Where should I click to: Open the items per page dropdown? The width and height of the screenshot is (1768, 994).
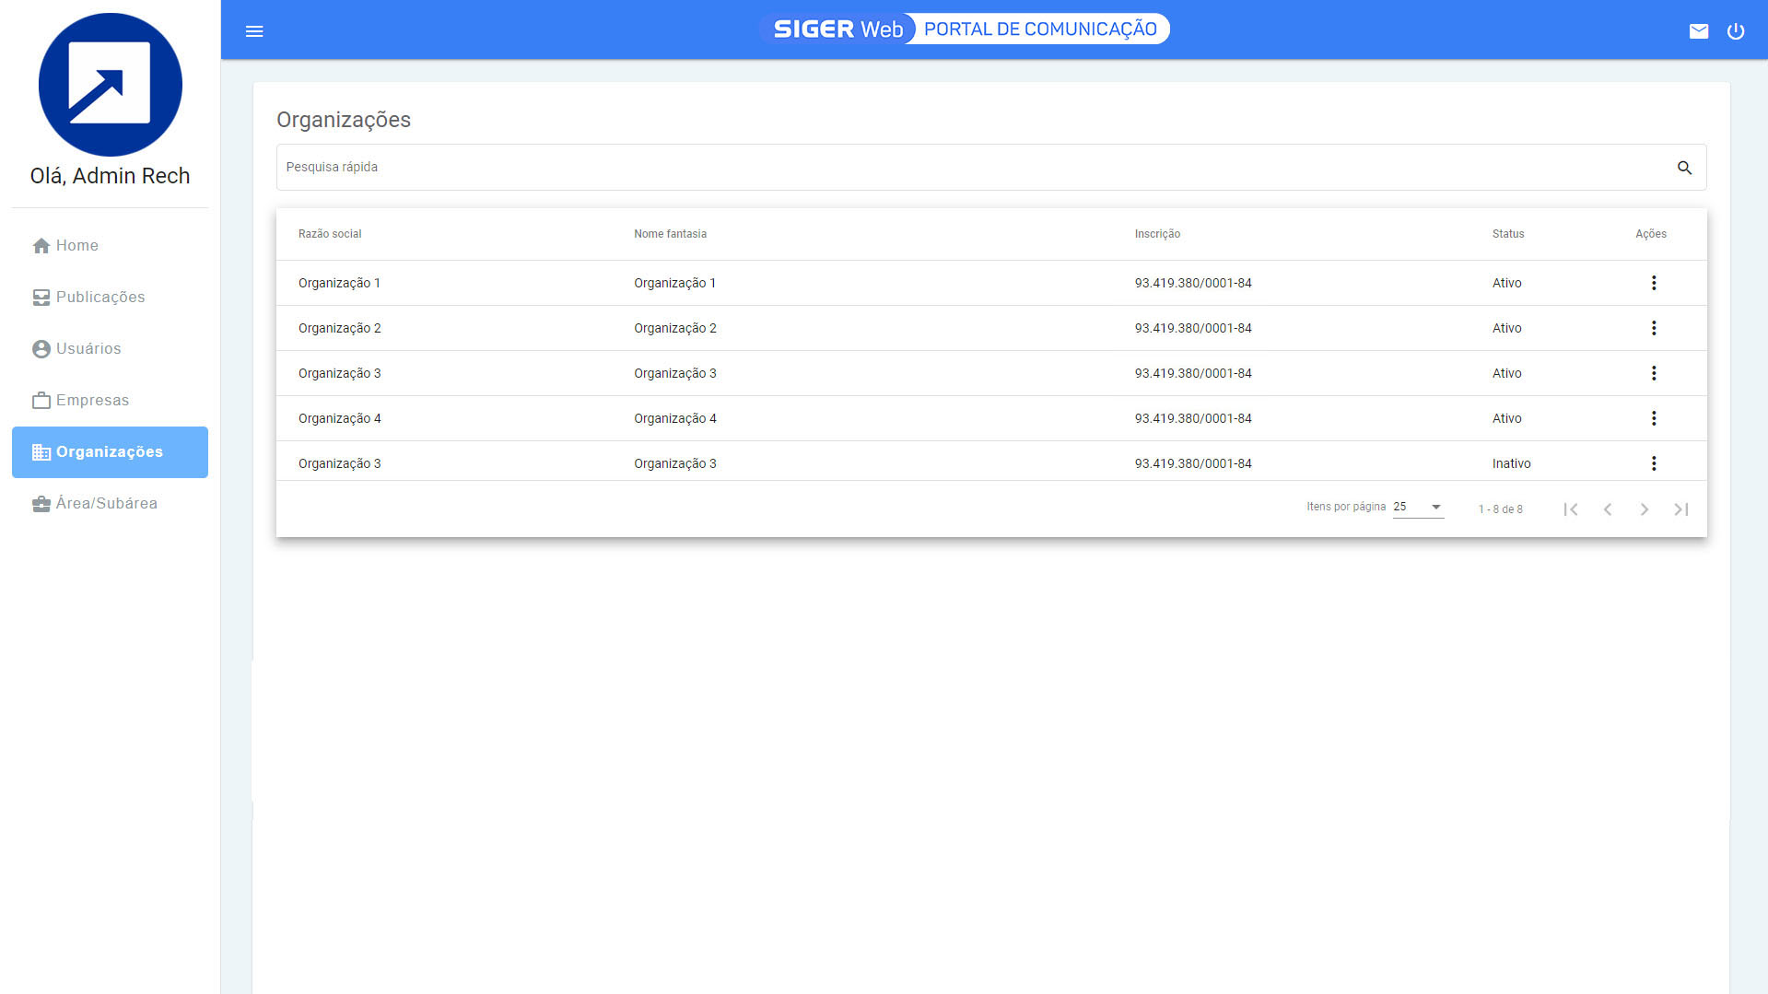(1416, 507)
